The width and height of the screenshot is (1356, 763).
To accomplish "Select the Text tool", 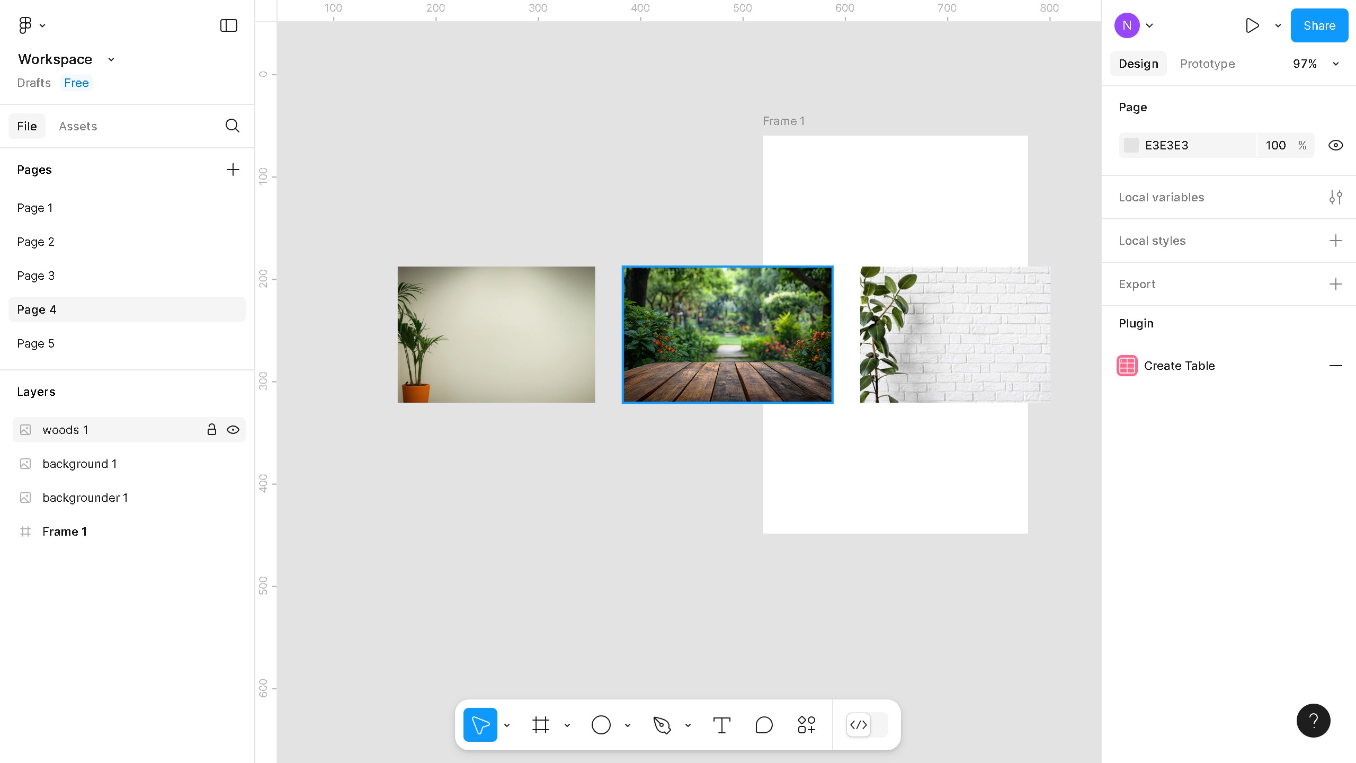I will pyautogui.click(x=721, y=725).
